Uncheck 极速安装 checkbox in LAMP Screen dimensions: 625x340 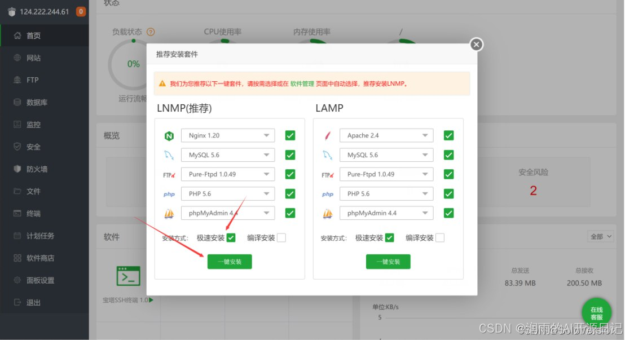coord(390,237)
